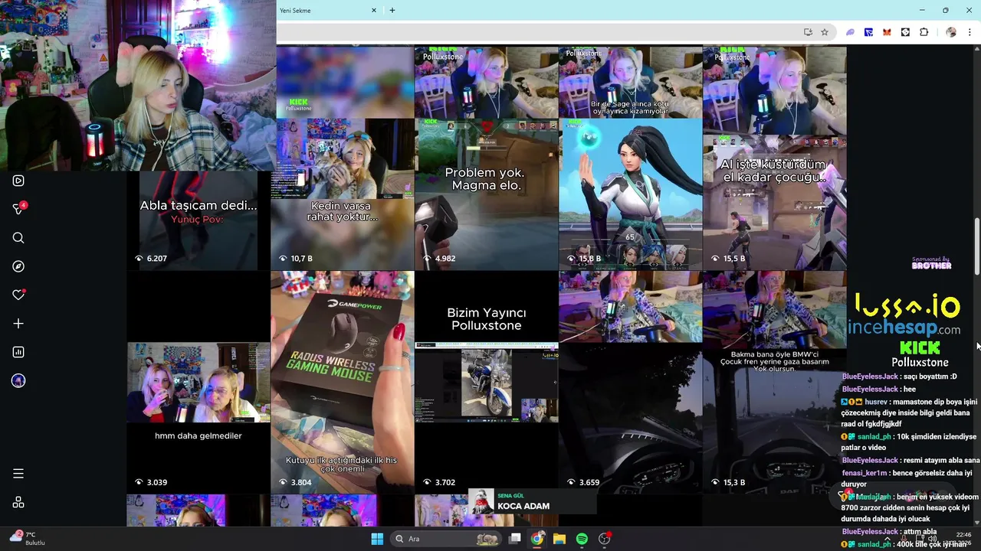The width and height of the screenshot is (981, 551).
Task: Open File Explorer from taskbar
Action: [559, 539]
